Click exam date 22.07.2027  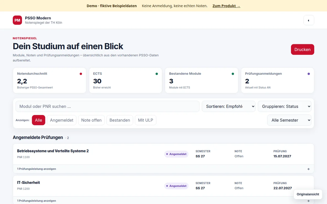click(283, 188)
